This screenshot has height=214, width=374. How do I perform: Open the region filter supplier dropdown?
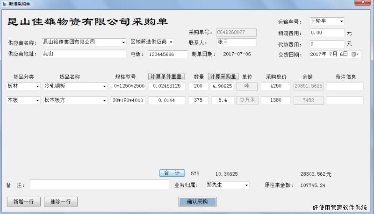171,42
